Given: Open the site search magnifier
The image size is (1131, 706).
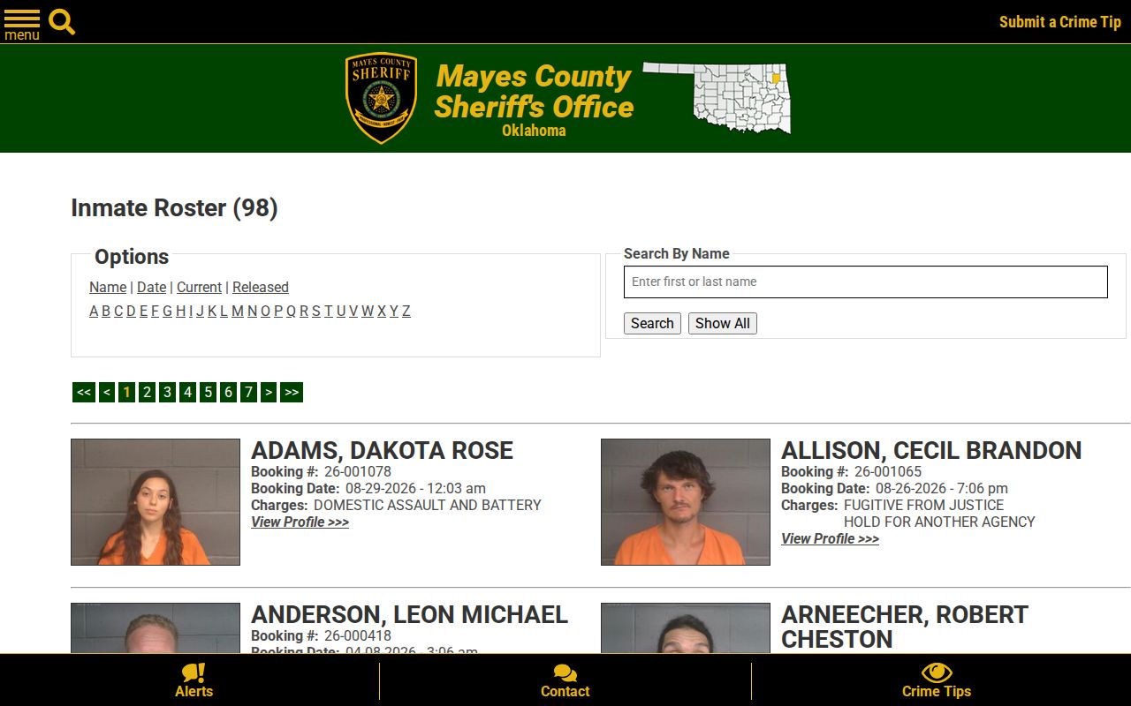Looking at the screenshot, I should [x=62, y=21].
